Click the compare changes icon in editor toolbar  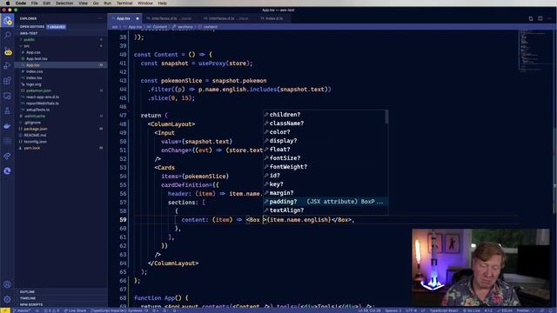531,18
